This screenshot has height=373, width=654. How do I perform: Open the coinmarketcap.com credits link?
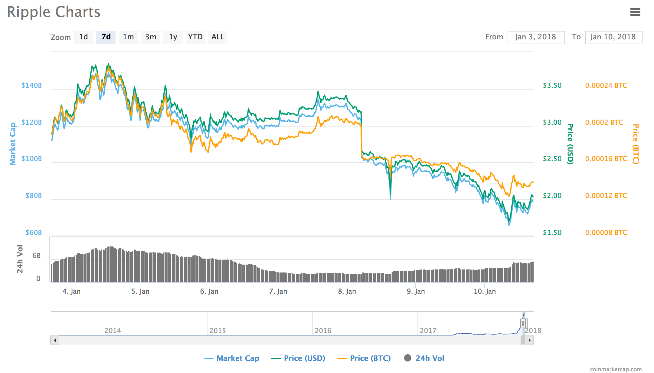[x=616, y=369]
